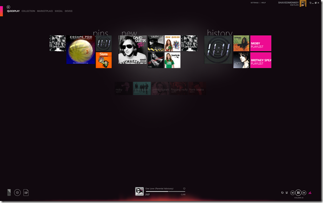323x203 pixels.
Task: Click the playlist document icon
Action: pyautogui.click(x=26, y=192)
